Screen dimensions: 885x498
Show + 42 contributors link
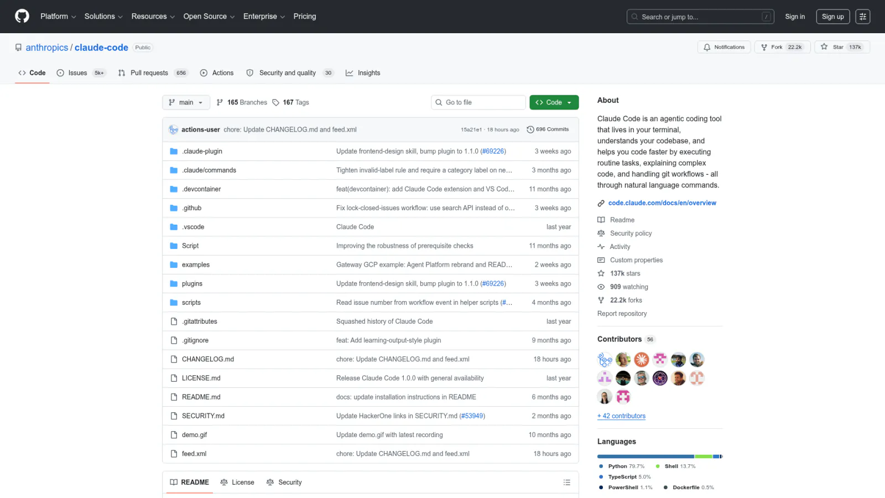click(621, 416)
